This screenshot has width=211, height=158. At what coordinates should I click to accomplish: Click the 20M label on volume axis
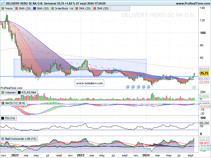coord(203,92)
